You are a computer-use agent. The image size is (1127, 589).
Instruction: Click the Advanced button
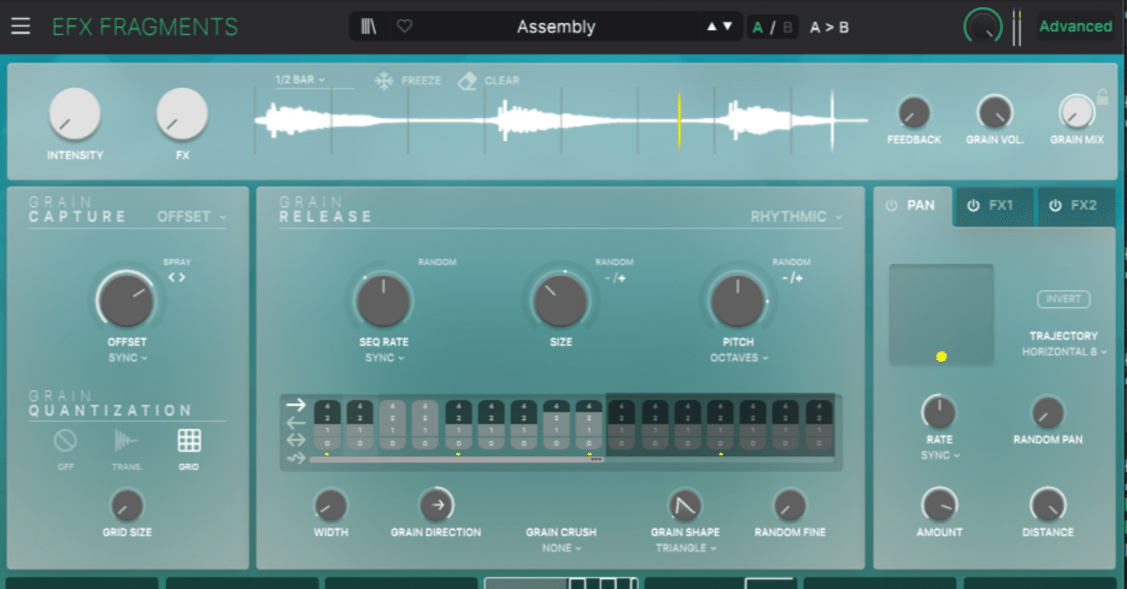click(1075, 26)
